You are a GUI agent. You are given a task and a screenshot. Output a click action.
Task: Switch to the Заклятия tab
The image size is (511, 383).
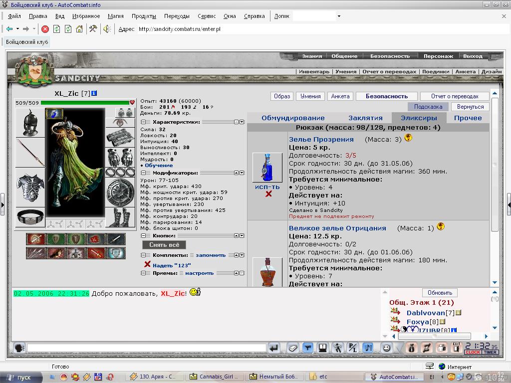365,118
